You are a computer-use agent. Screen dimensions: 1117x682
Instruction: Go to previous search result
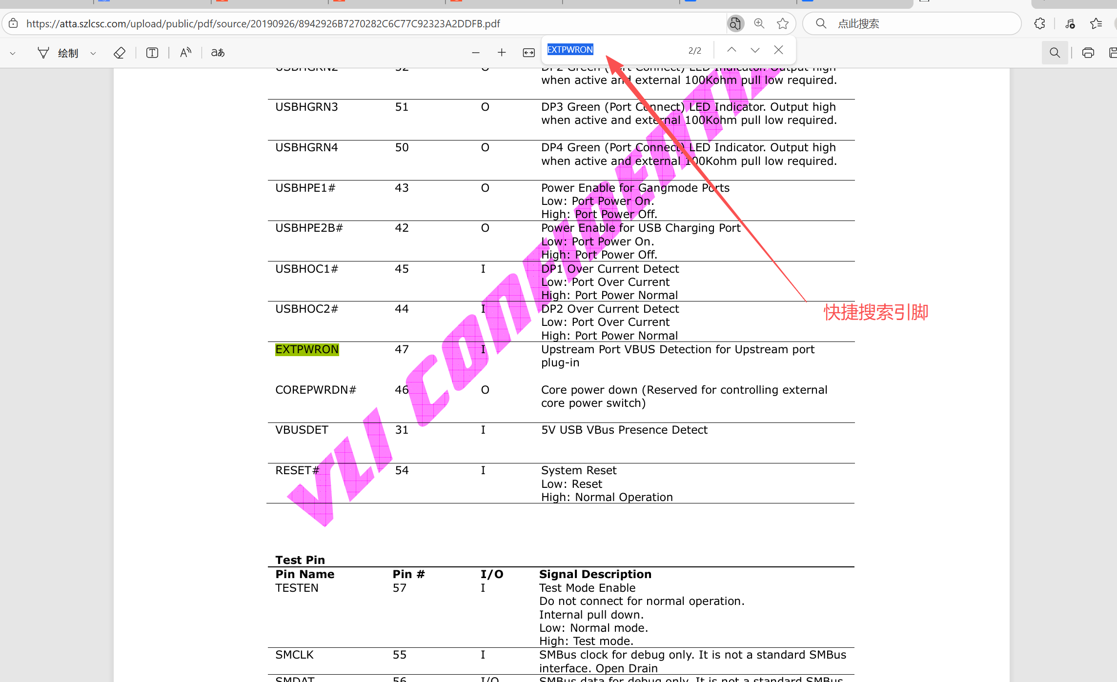pyautogui.click(x=731, y=50)
